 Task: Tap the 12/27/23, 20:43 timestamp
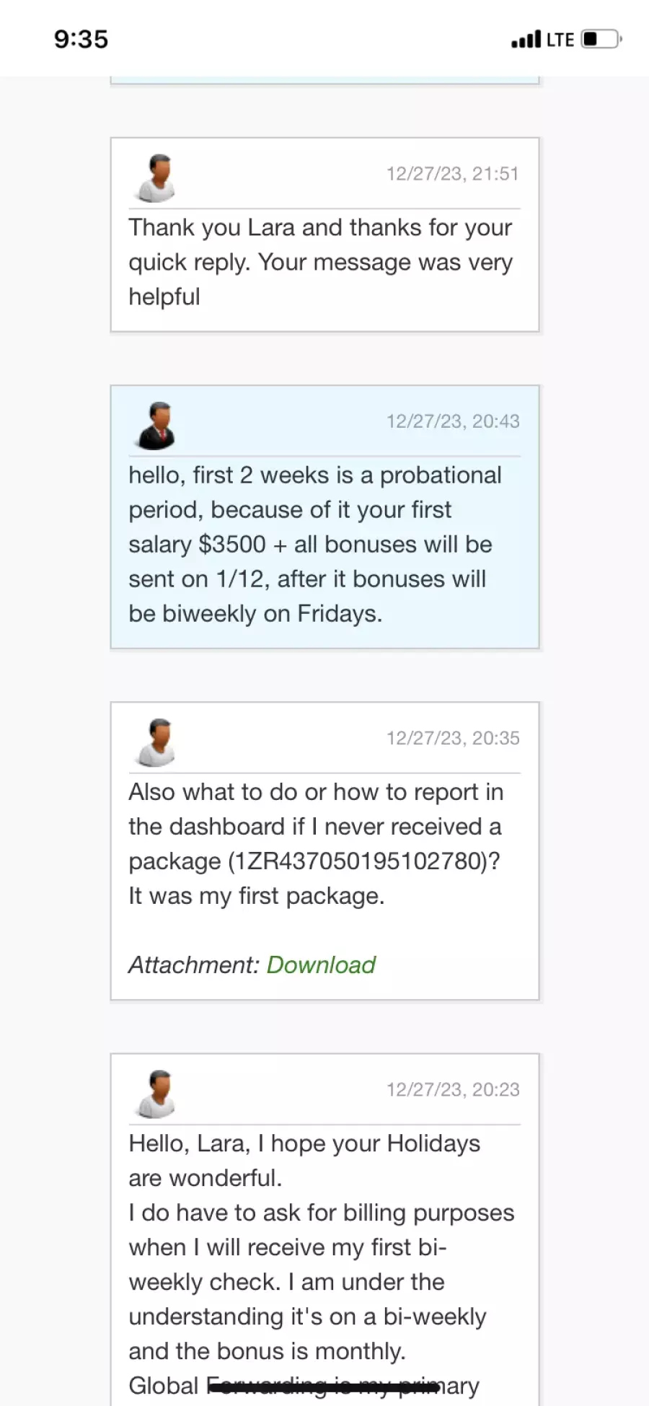[x=452, y=421]
